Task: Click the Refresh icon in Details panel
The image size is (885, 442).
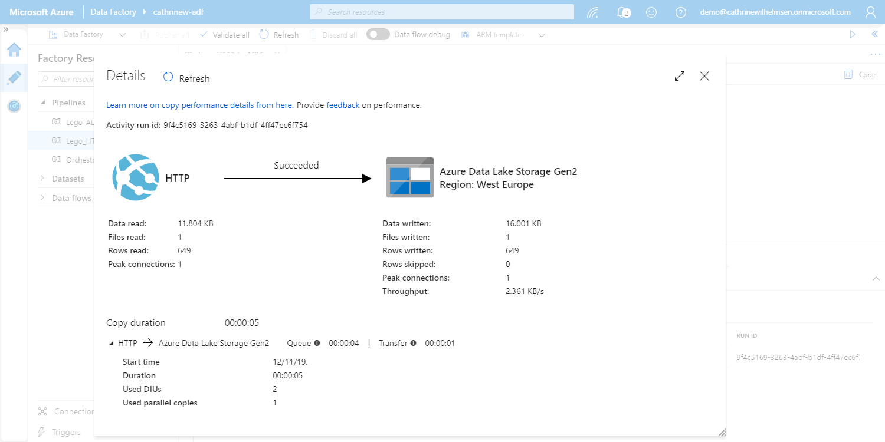Action: [169, 77]
